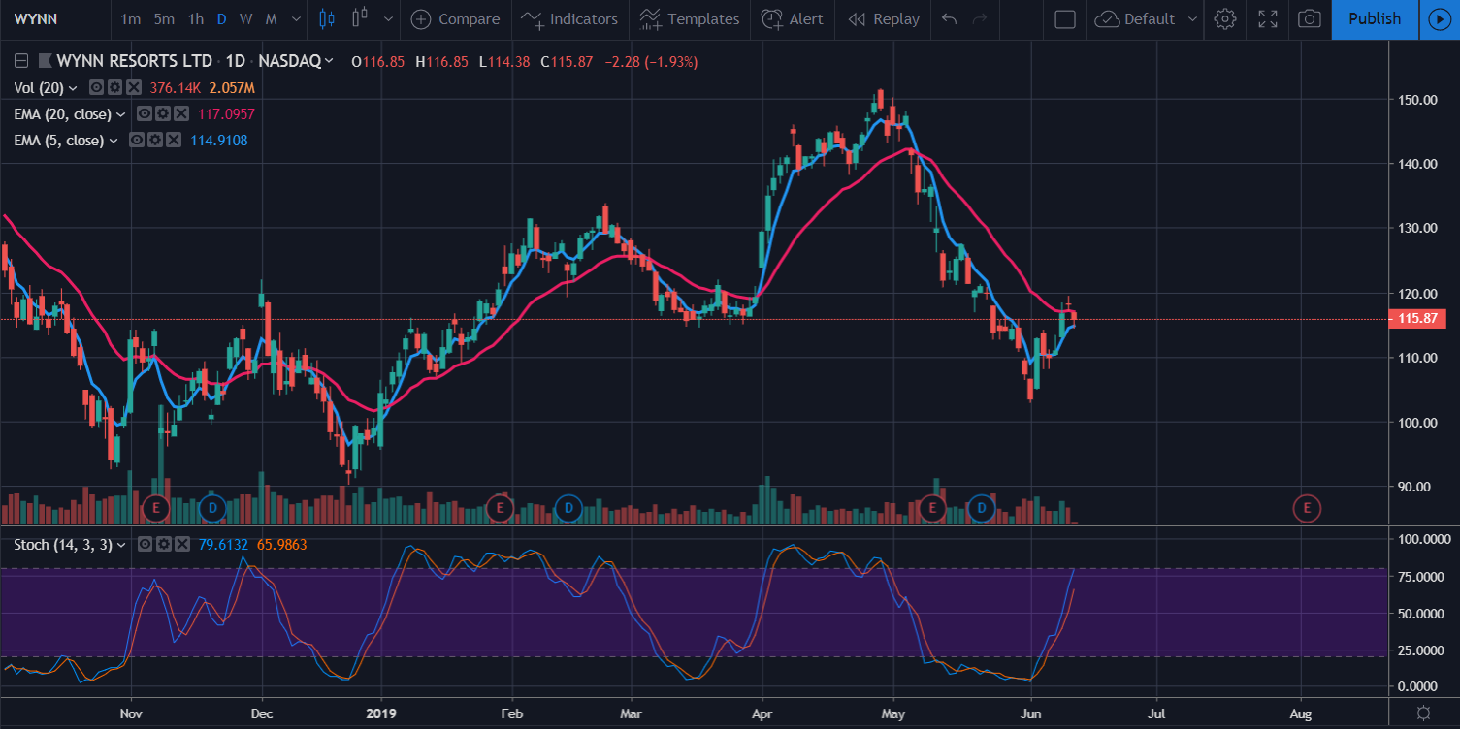The width and height of the screenshot is (1460, 729).
Task: Click the Stoch value 79.6132
Action: point(223,545)
